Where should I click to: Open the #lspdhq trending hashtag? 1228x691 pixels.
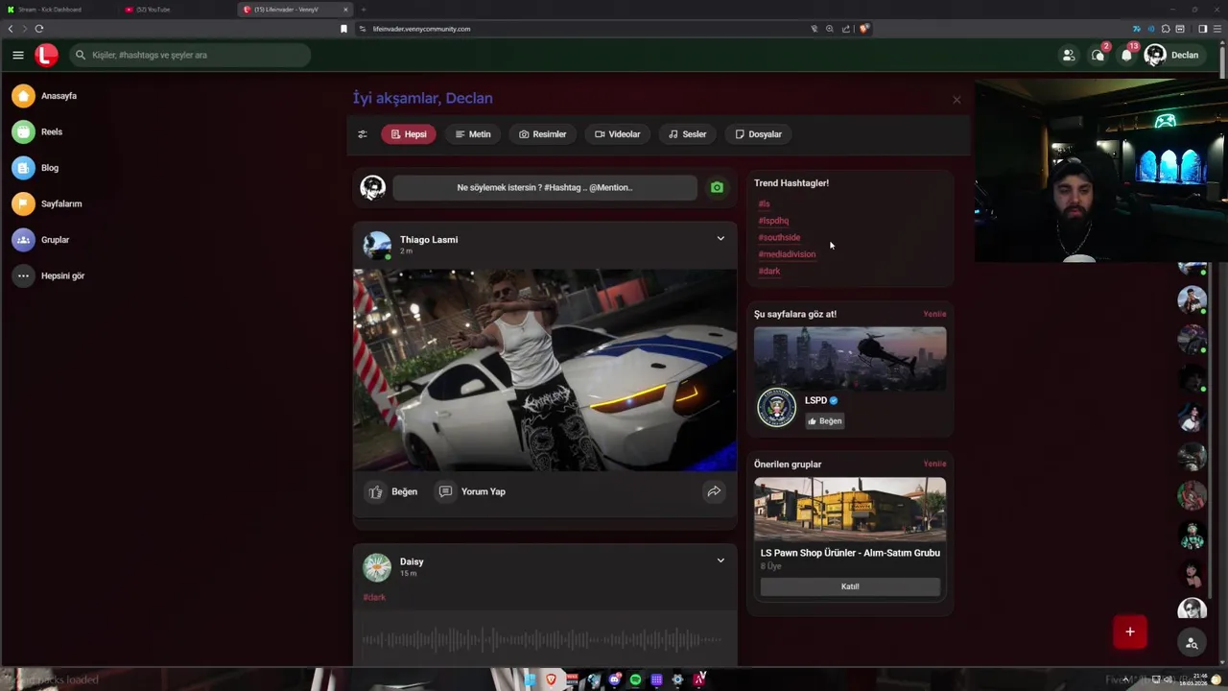773,221
